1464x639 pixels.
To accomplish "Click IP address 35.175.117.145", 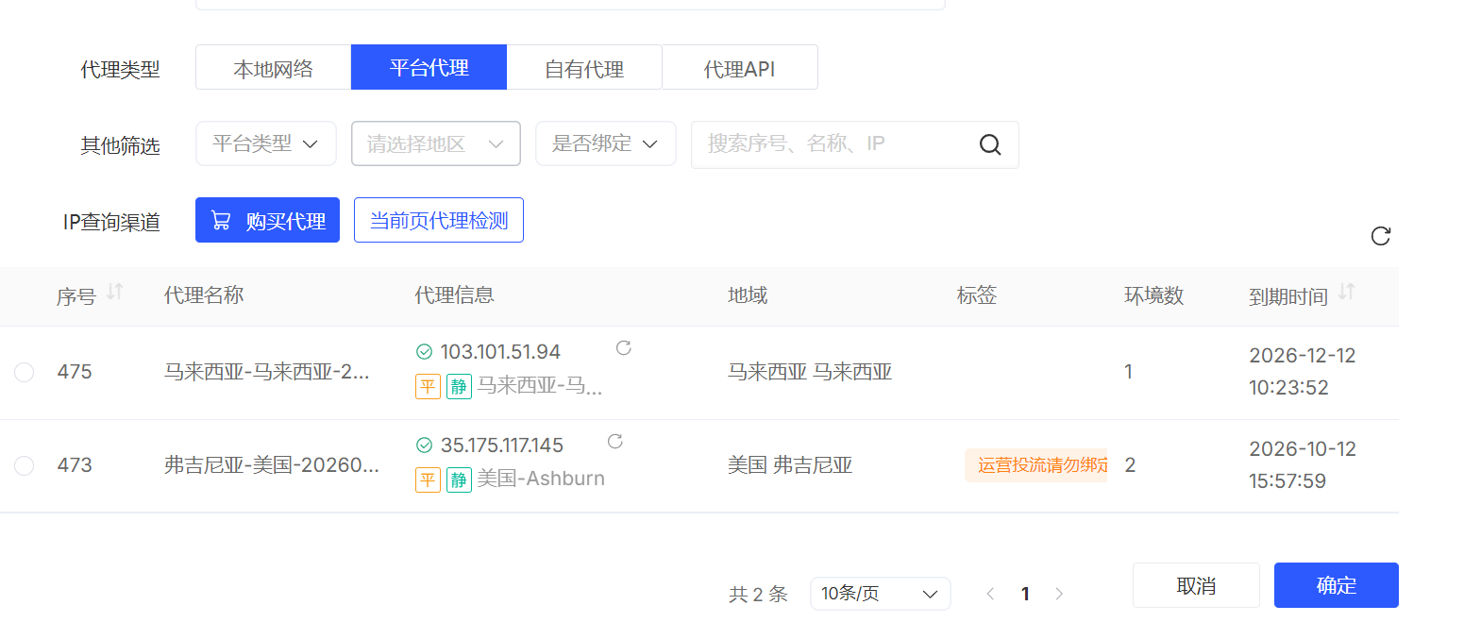I will pos(501,446).
